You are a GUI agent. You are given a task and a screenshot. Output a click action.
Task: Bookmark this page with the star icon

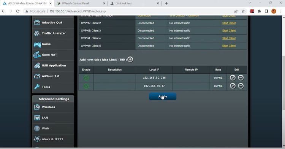point(243,11)
